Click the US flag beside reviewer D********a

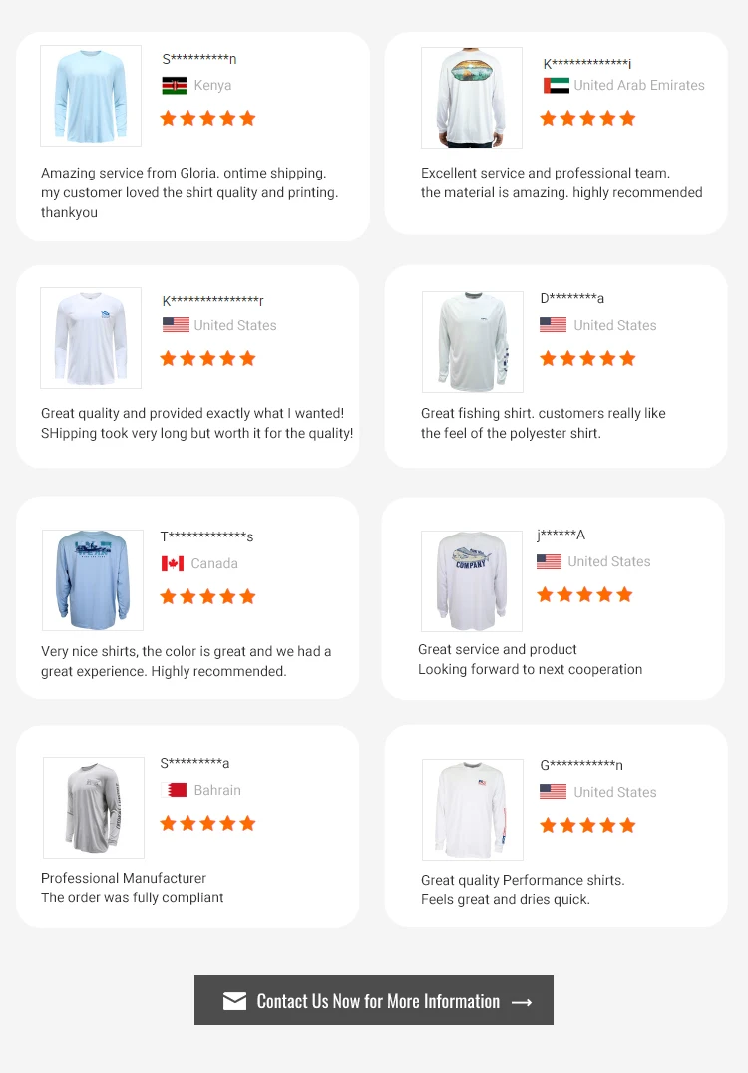click(x=553, y=325)
